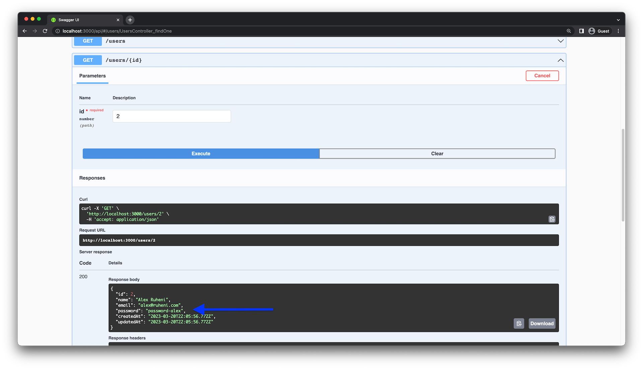Viewport: 643px width, 369px height.
Task: Click the browser refresh icon
Action: click(45, 30)
